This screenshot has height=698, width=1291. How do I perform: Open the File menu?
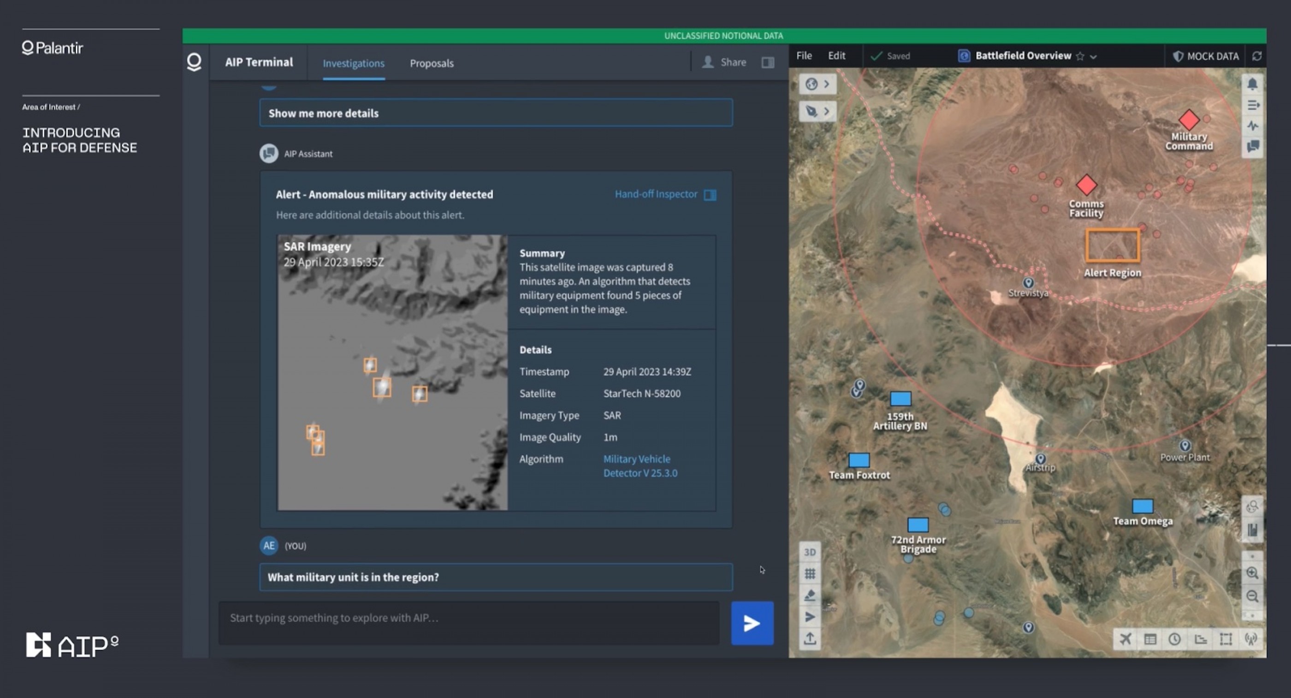click(x=804, y=56)
